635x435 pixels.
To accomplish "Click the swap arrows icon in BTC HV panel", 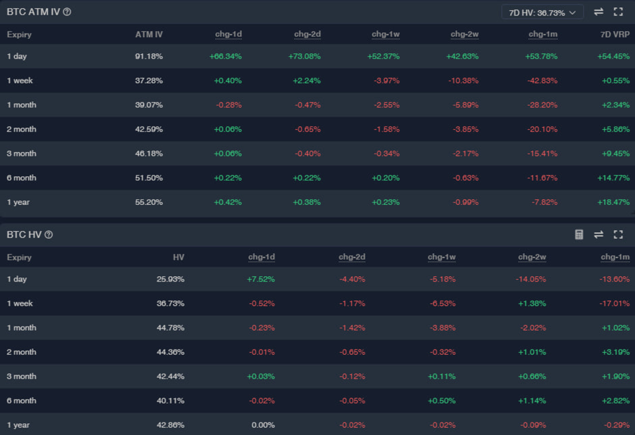I will point(598,235).
